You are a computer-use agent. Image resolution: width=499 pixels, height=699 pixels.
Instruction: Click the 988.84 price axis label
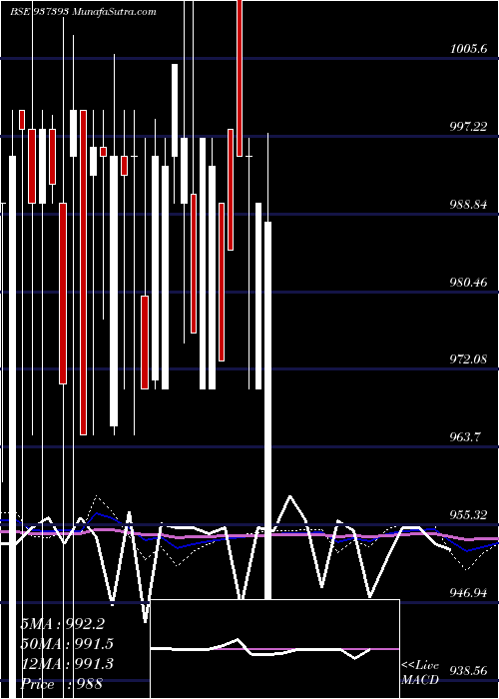pyautogui.click(x=469, y=205)
